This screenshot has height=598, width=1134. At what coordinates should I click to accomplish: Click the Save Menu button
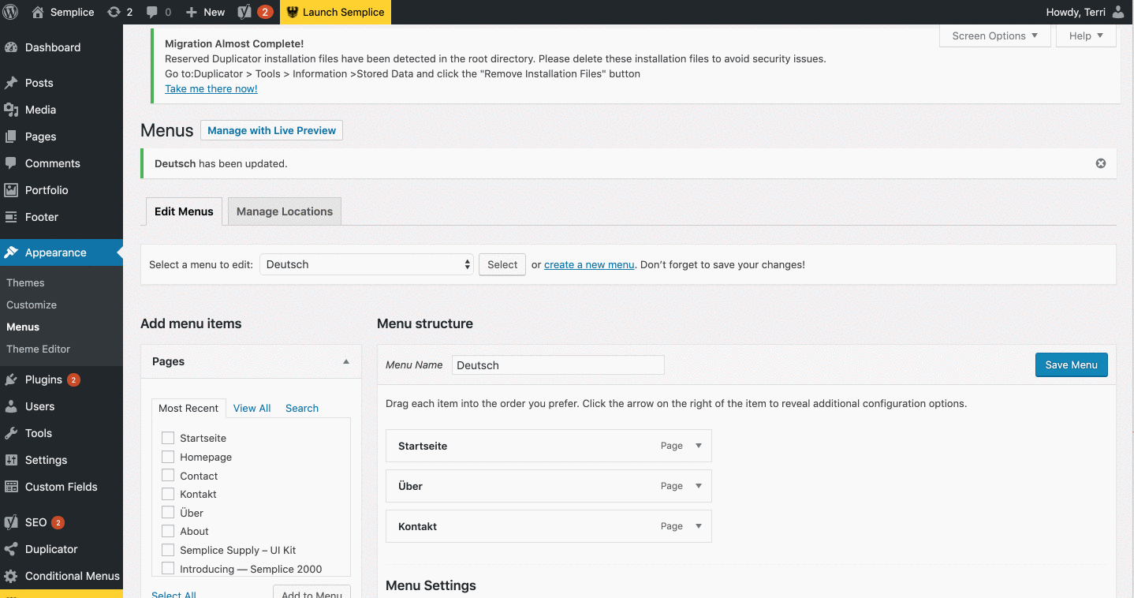[x=1071, y=364]
